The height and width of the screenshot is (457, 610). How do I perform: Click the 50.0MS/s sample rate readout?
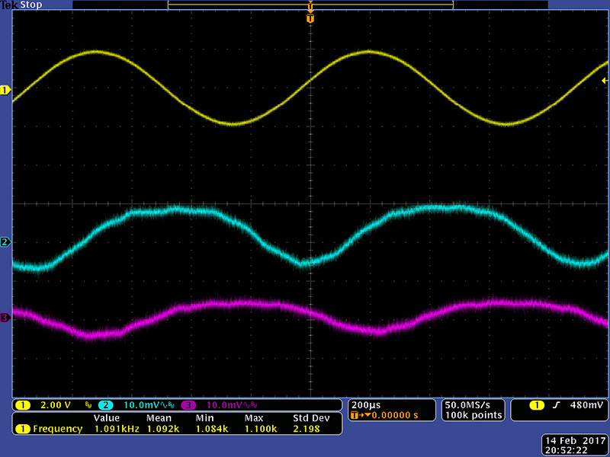[x=474, y=404]
